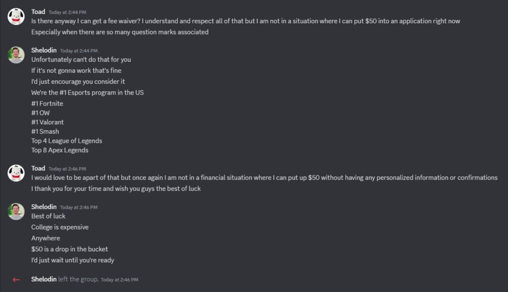This screenshot has height=292, width=508.
Task: Click the 'Is there anyway I can get a fee waiver' message
Action: pyautogui.click(x=246, y=21)
